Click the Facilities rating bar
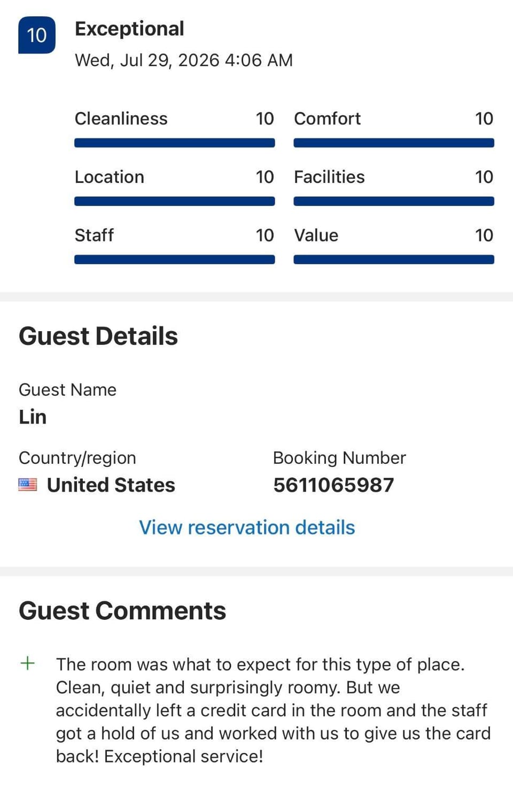Viewport: 513px width, 786px height. 394,201
